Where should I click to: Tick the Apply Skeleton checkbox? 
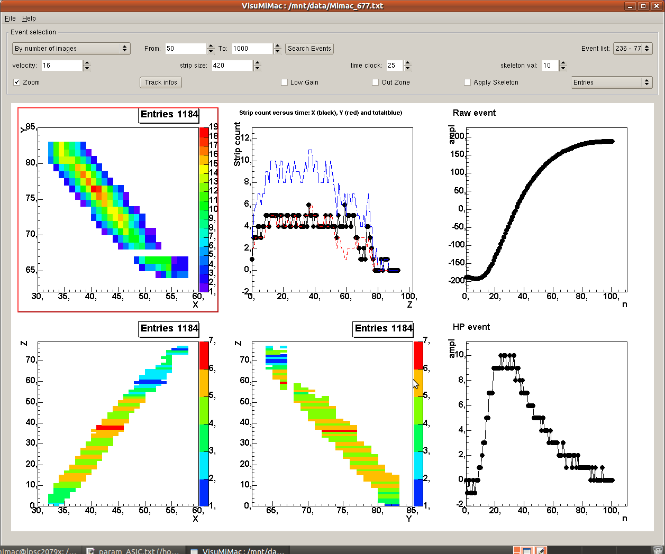[x=468, y=82]
